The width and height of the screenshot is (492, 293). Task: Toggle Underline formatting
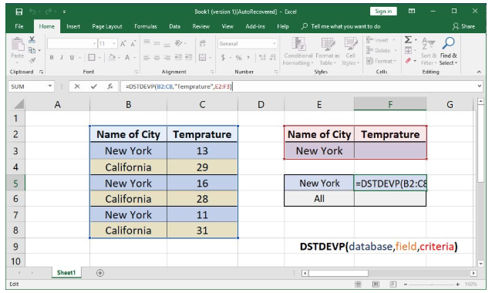[72, 57]
